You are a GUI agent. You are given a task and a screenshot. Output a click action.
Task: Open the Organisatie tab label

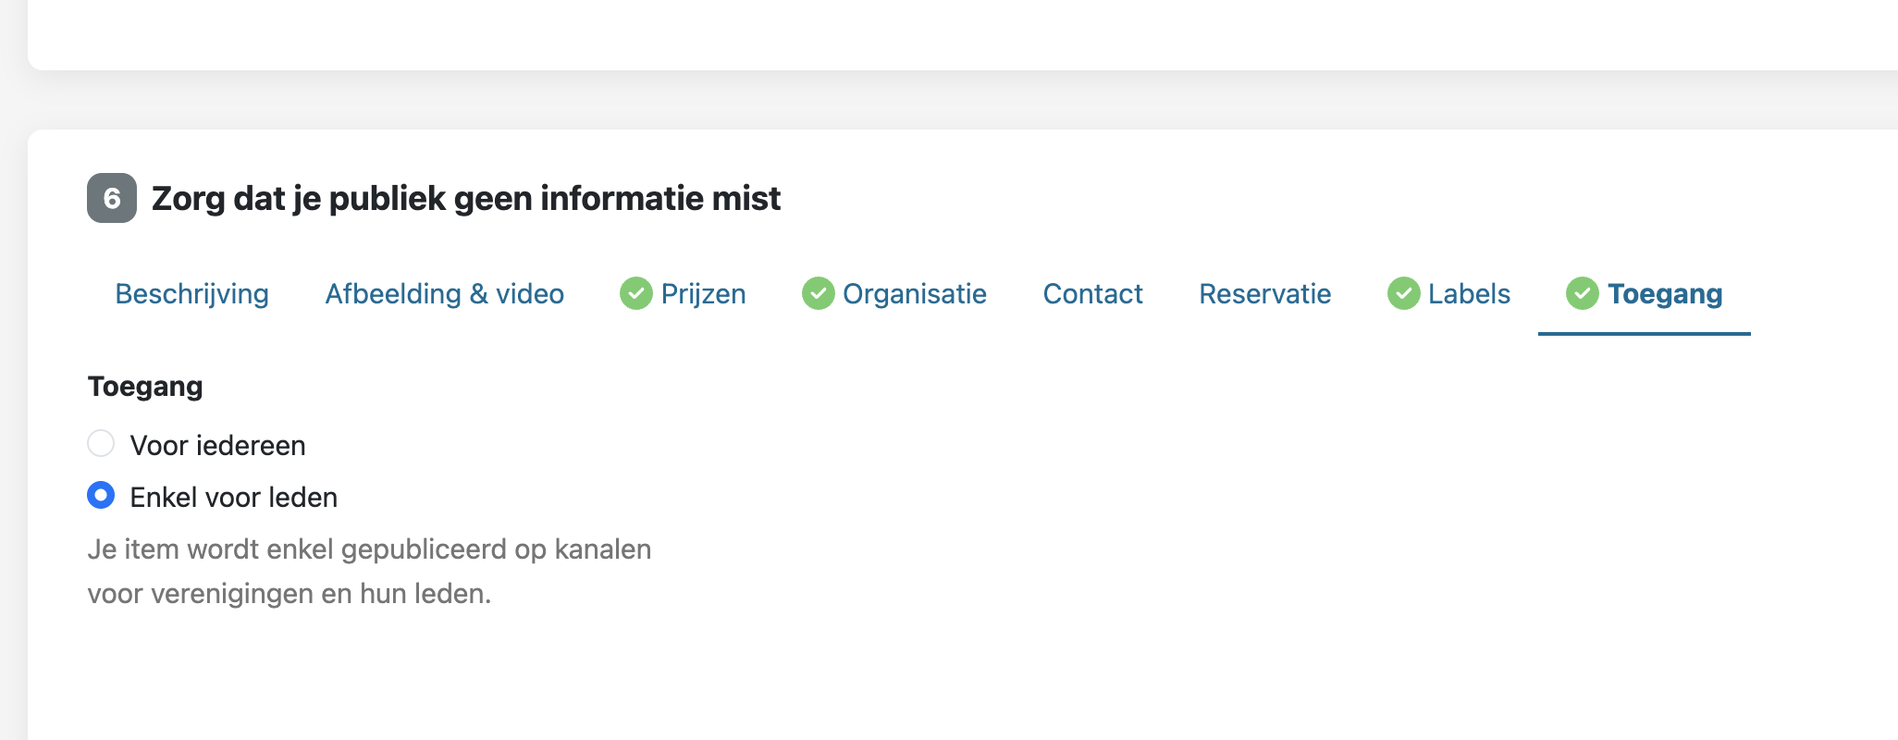click(x=915, y=293)
